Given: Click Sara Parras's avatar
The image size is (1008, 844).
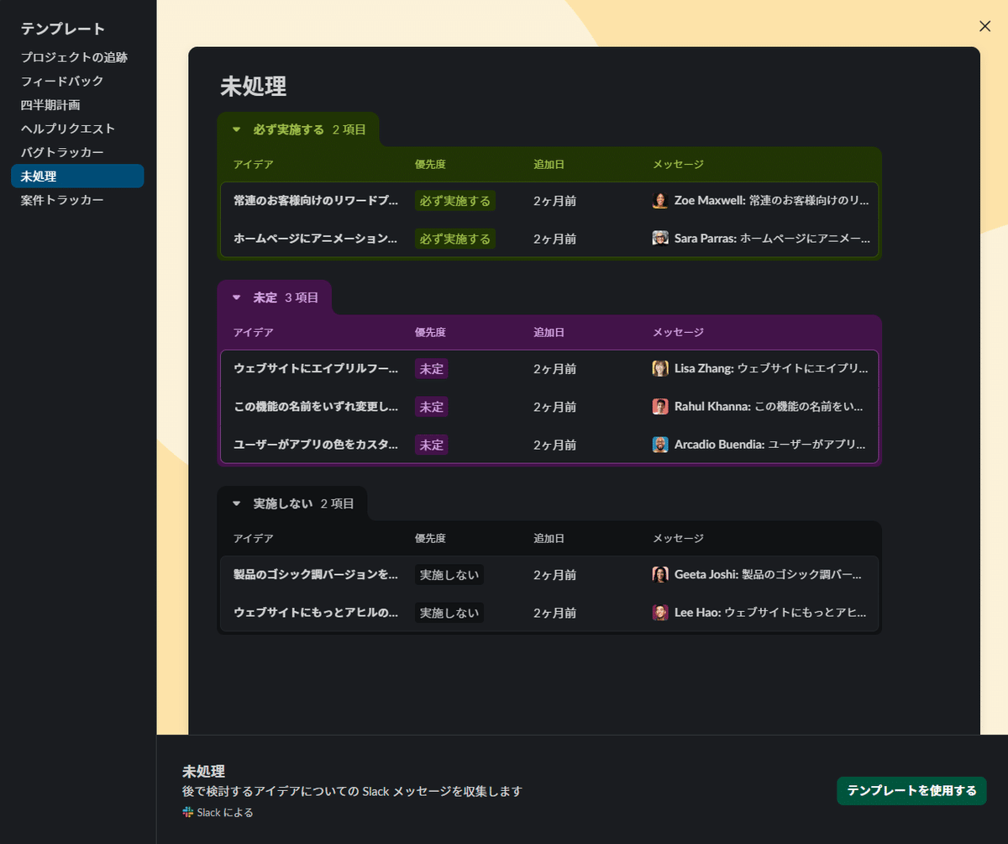Looking at the screenshot, I should [660, 238].
